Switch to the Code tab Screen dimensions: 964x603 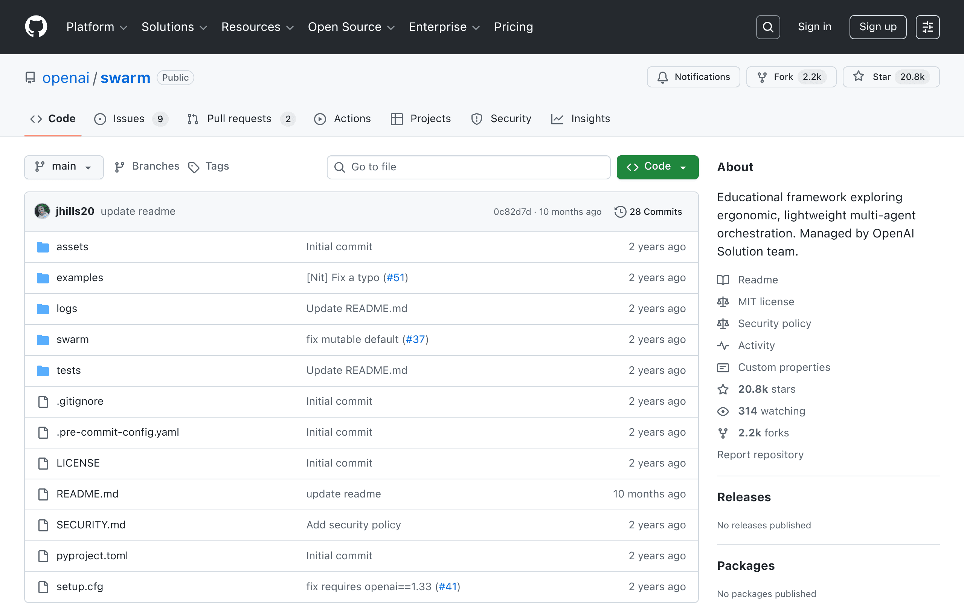53,119
